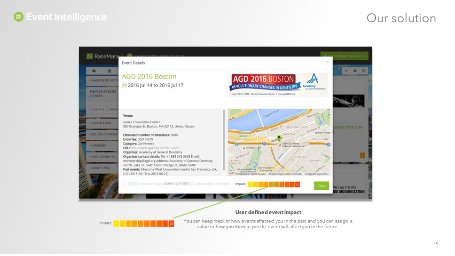Image resolution: width=455 pixels, height=256 pixels.
Task: Click the RateMate logo in the app header
Action: point(103,56)
